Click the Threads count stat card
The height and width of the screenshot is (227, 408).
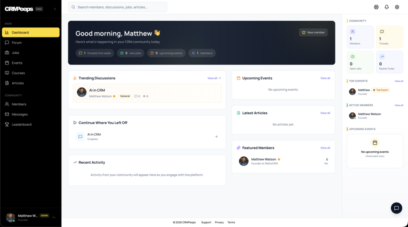point(389,37)
